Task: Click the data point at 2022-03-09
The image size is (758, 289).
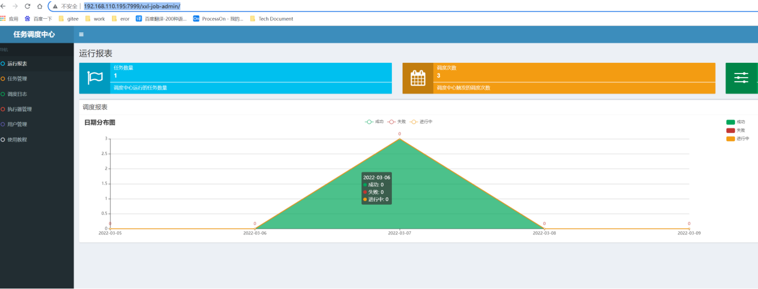Action: 689,229
